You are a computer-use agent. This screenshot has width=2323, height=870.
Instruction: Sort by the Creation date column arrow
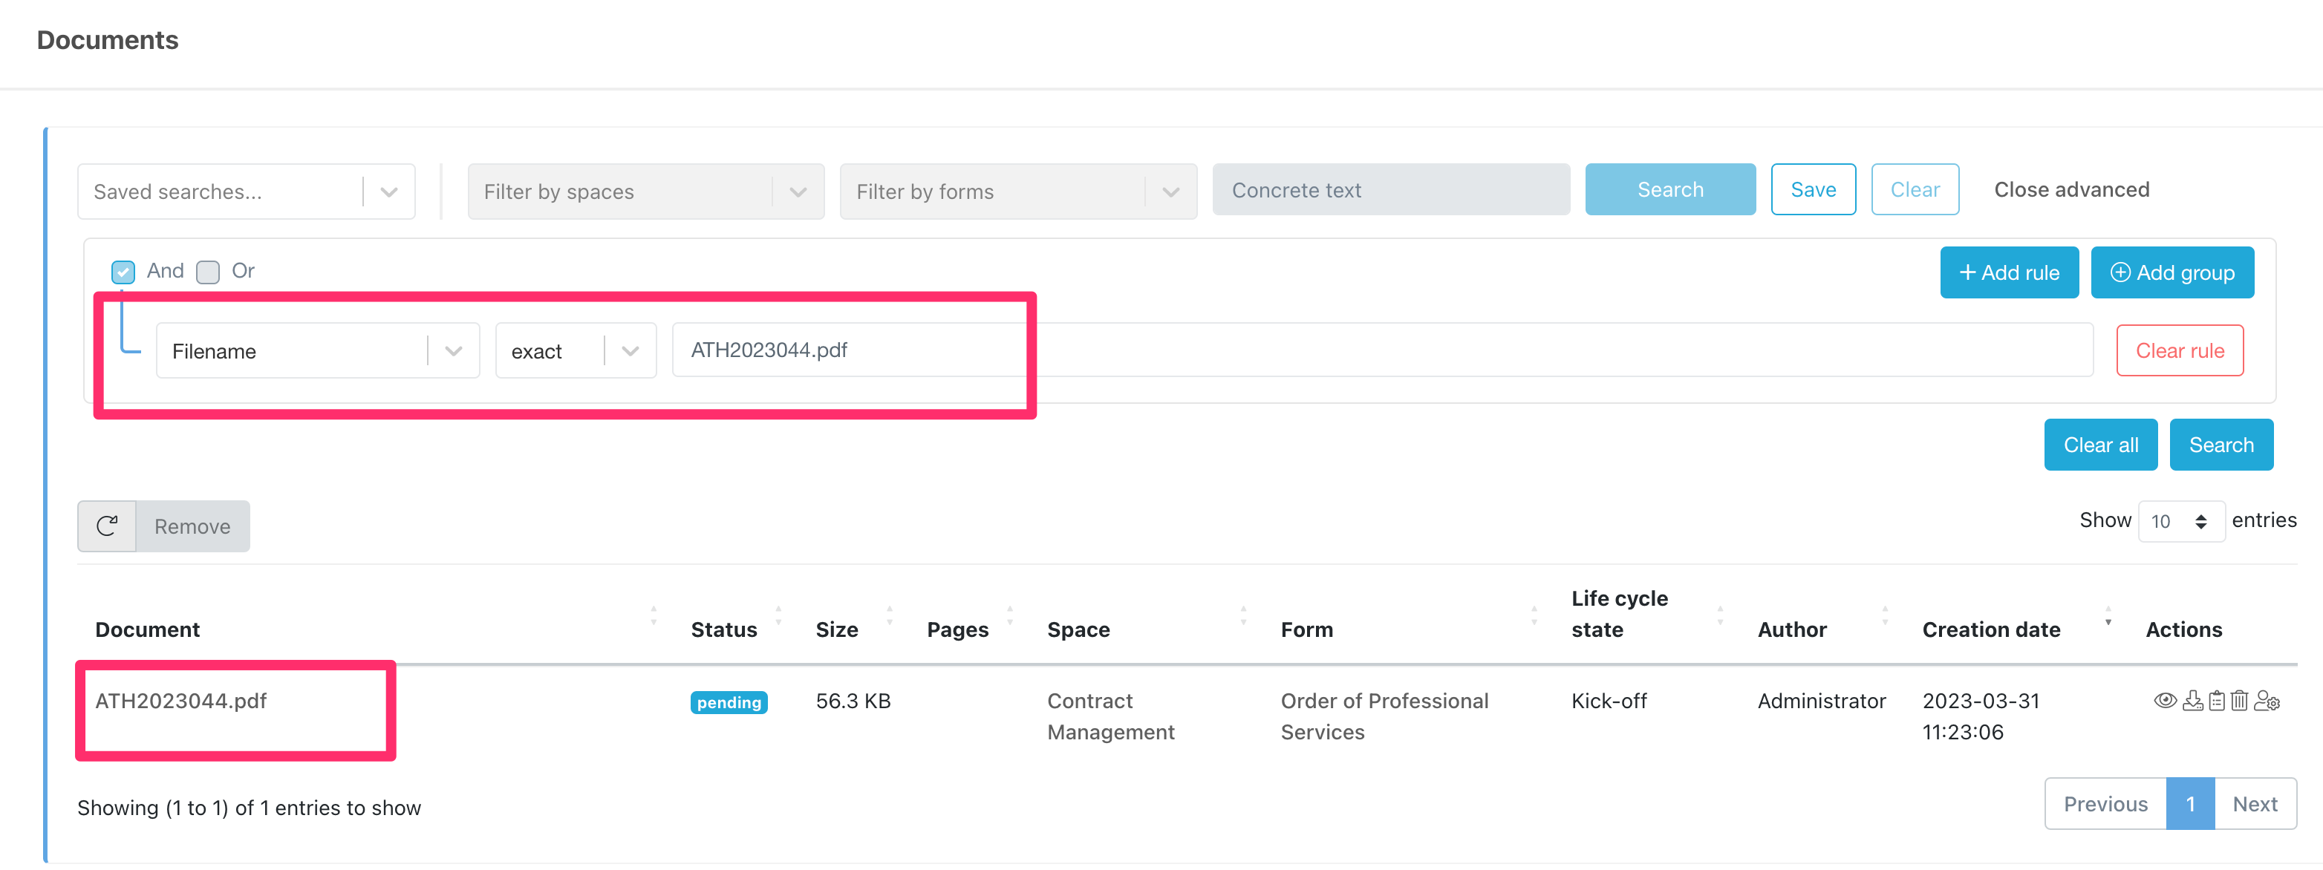click(x=2108, y=617)
